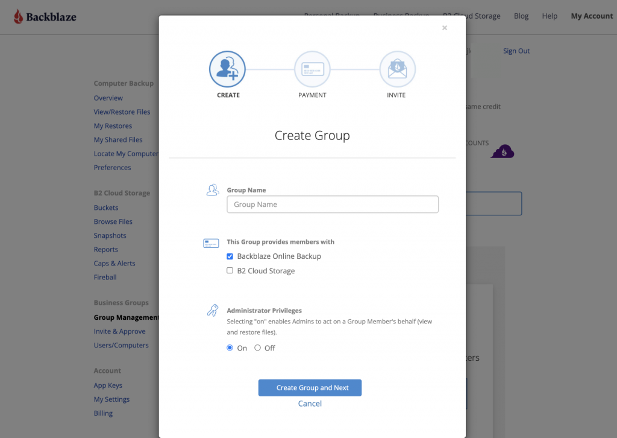Image resolution: width=617 pixels, height=438 pixels.
Task: Open Preferences in the sidebar
Action: pyautogui.click(x=112, y=168)
